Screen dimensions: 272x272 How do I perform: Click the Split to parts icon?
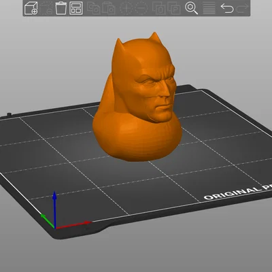click(174, 8)
